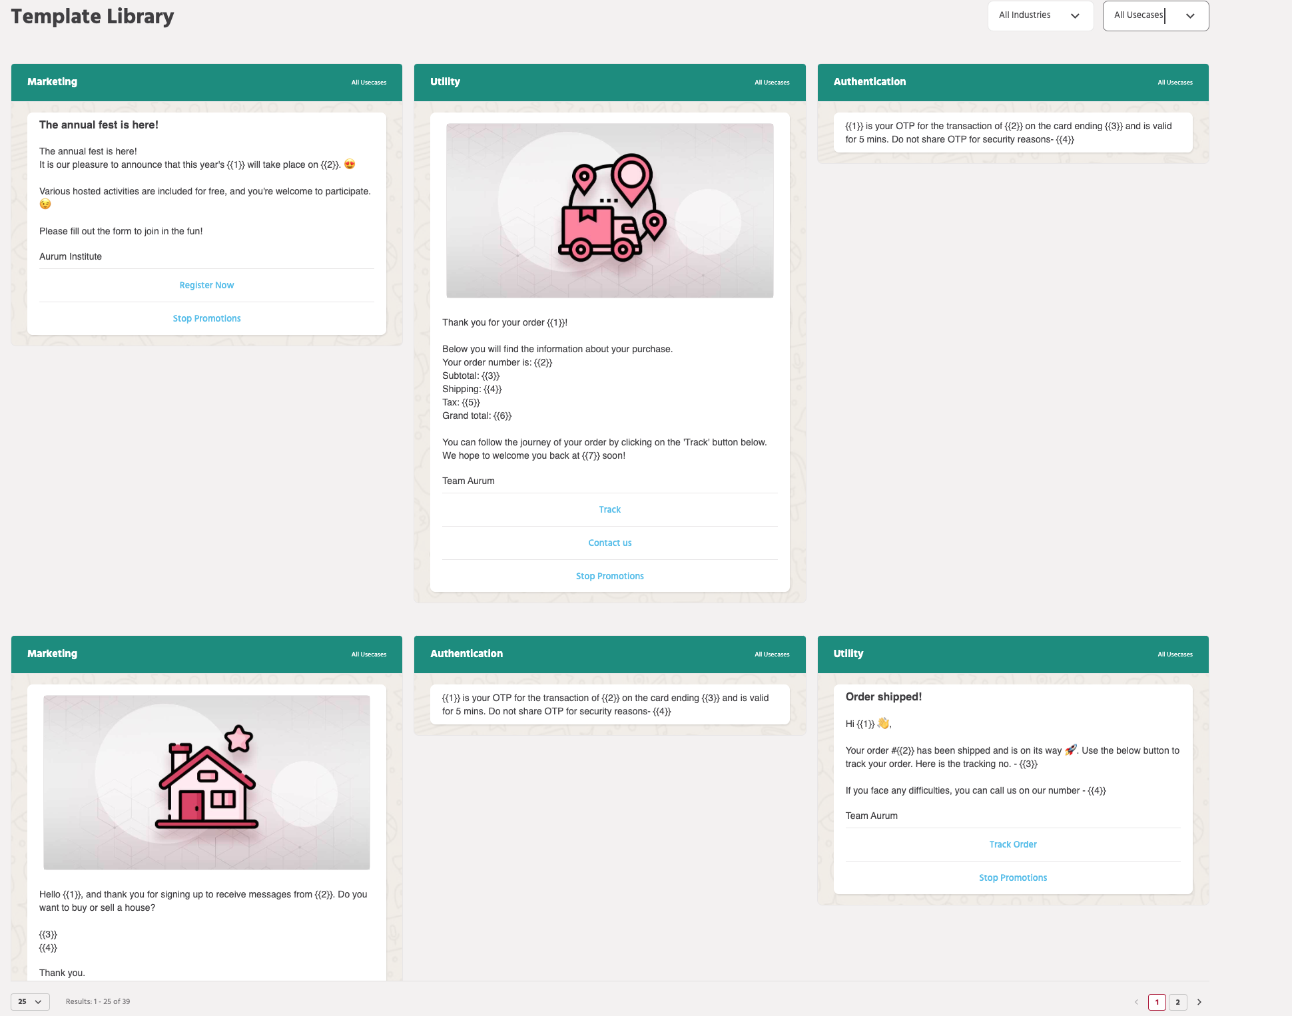Image resolution: width=1292 pixels, height=1016 pixels.
Task: Click Register Now in the annual fest template
Action: 206,285
